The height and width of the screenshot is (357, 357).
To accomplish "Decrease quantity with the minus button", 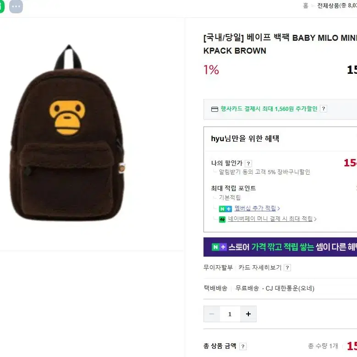I will pyautogui.click(x=212, y=314).
